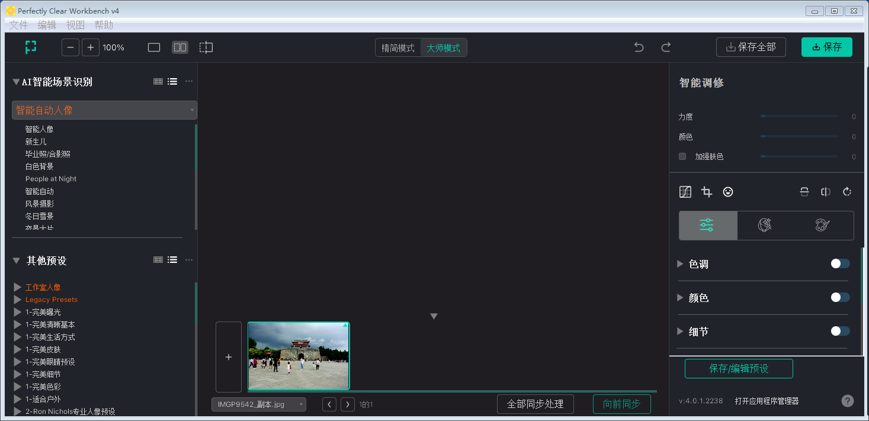The width and height of the screenshot is (869, 421).
Task: Click 保存/编辑预设 button
Action: [739, 368]
